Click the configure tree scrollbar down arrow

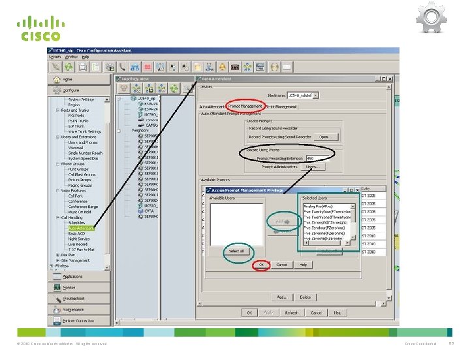[107, 267]
